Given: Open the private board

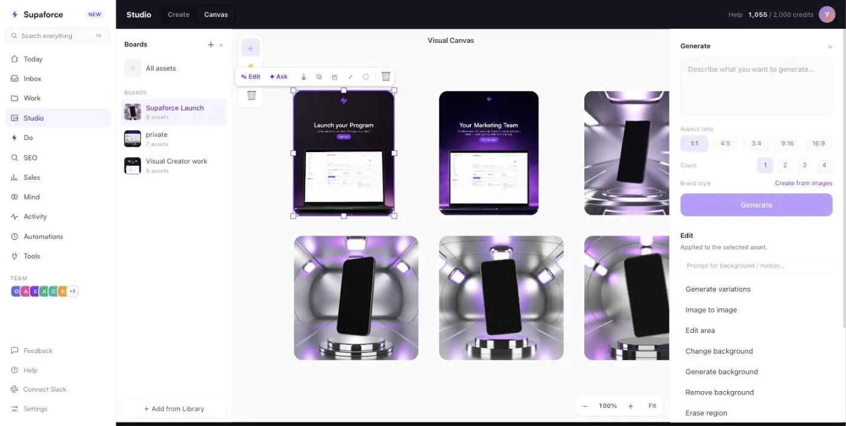Looking at the screenshot, I should [174, 139].
